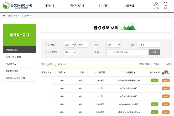Viewport: 174px width, 116px height.
Task: View 분석보고서 for 한국지엠(주) 부평공장 (본사)
Action: tap(154, 80)
